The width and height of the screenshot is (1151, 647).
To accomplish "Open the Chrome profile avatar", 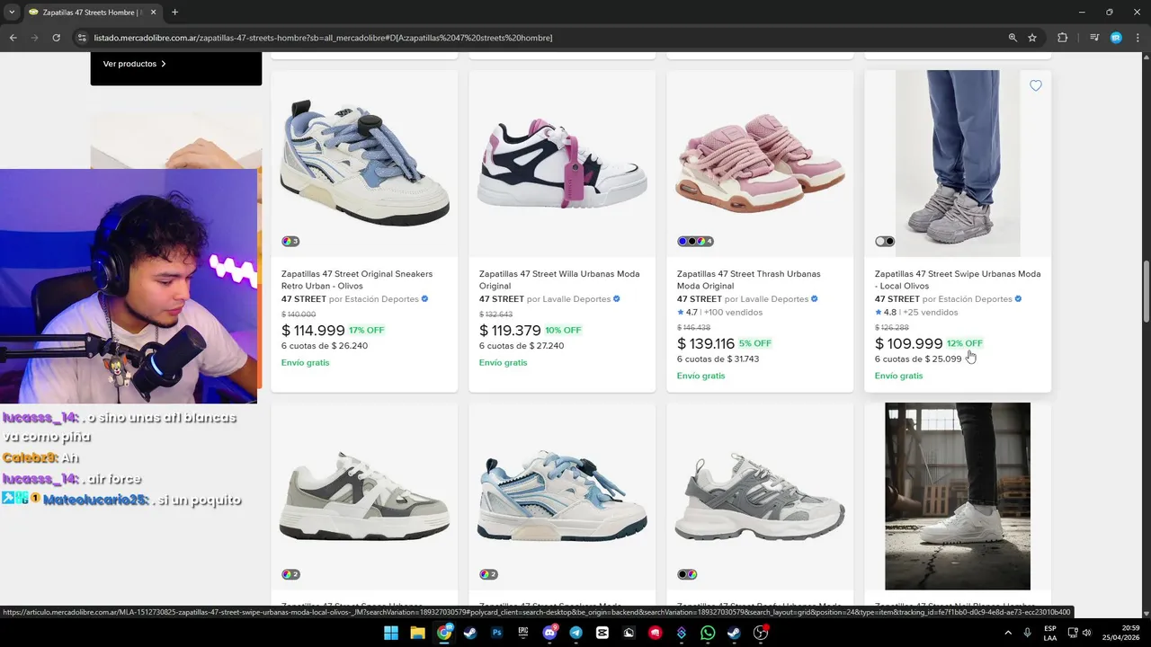I will [1116, 38].
